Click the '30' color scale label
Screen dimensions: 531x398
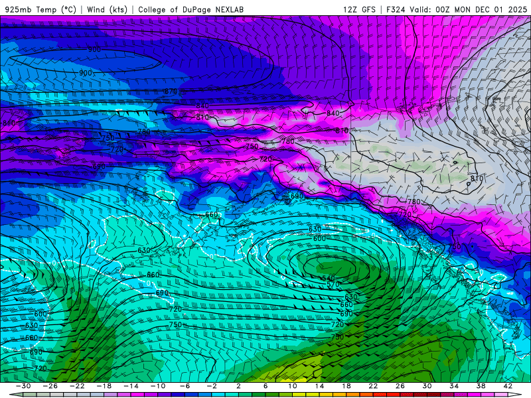click(x=427, y=386)
